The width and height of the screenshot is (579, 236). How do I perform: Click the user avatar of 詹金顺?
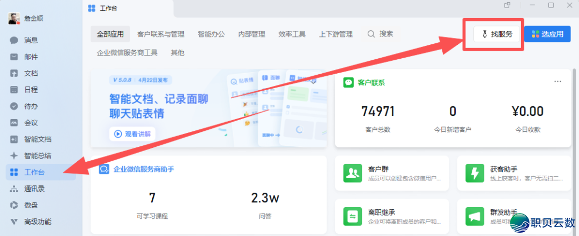point(14,18)
